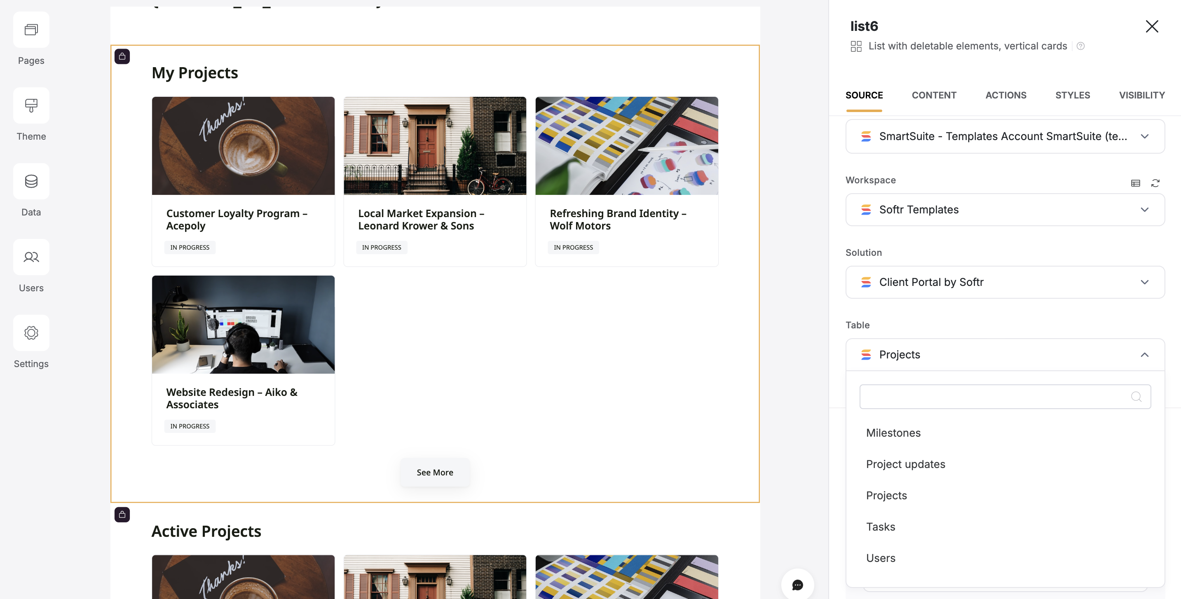Open the Data database icon
Screen dimensions: 1181x599
coord(31,182)
